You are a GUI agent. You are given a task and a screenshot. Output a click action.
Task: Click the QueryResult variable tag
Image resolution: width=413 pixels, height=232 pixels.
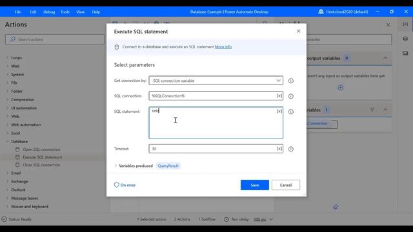click(x=168, y=166)
